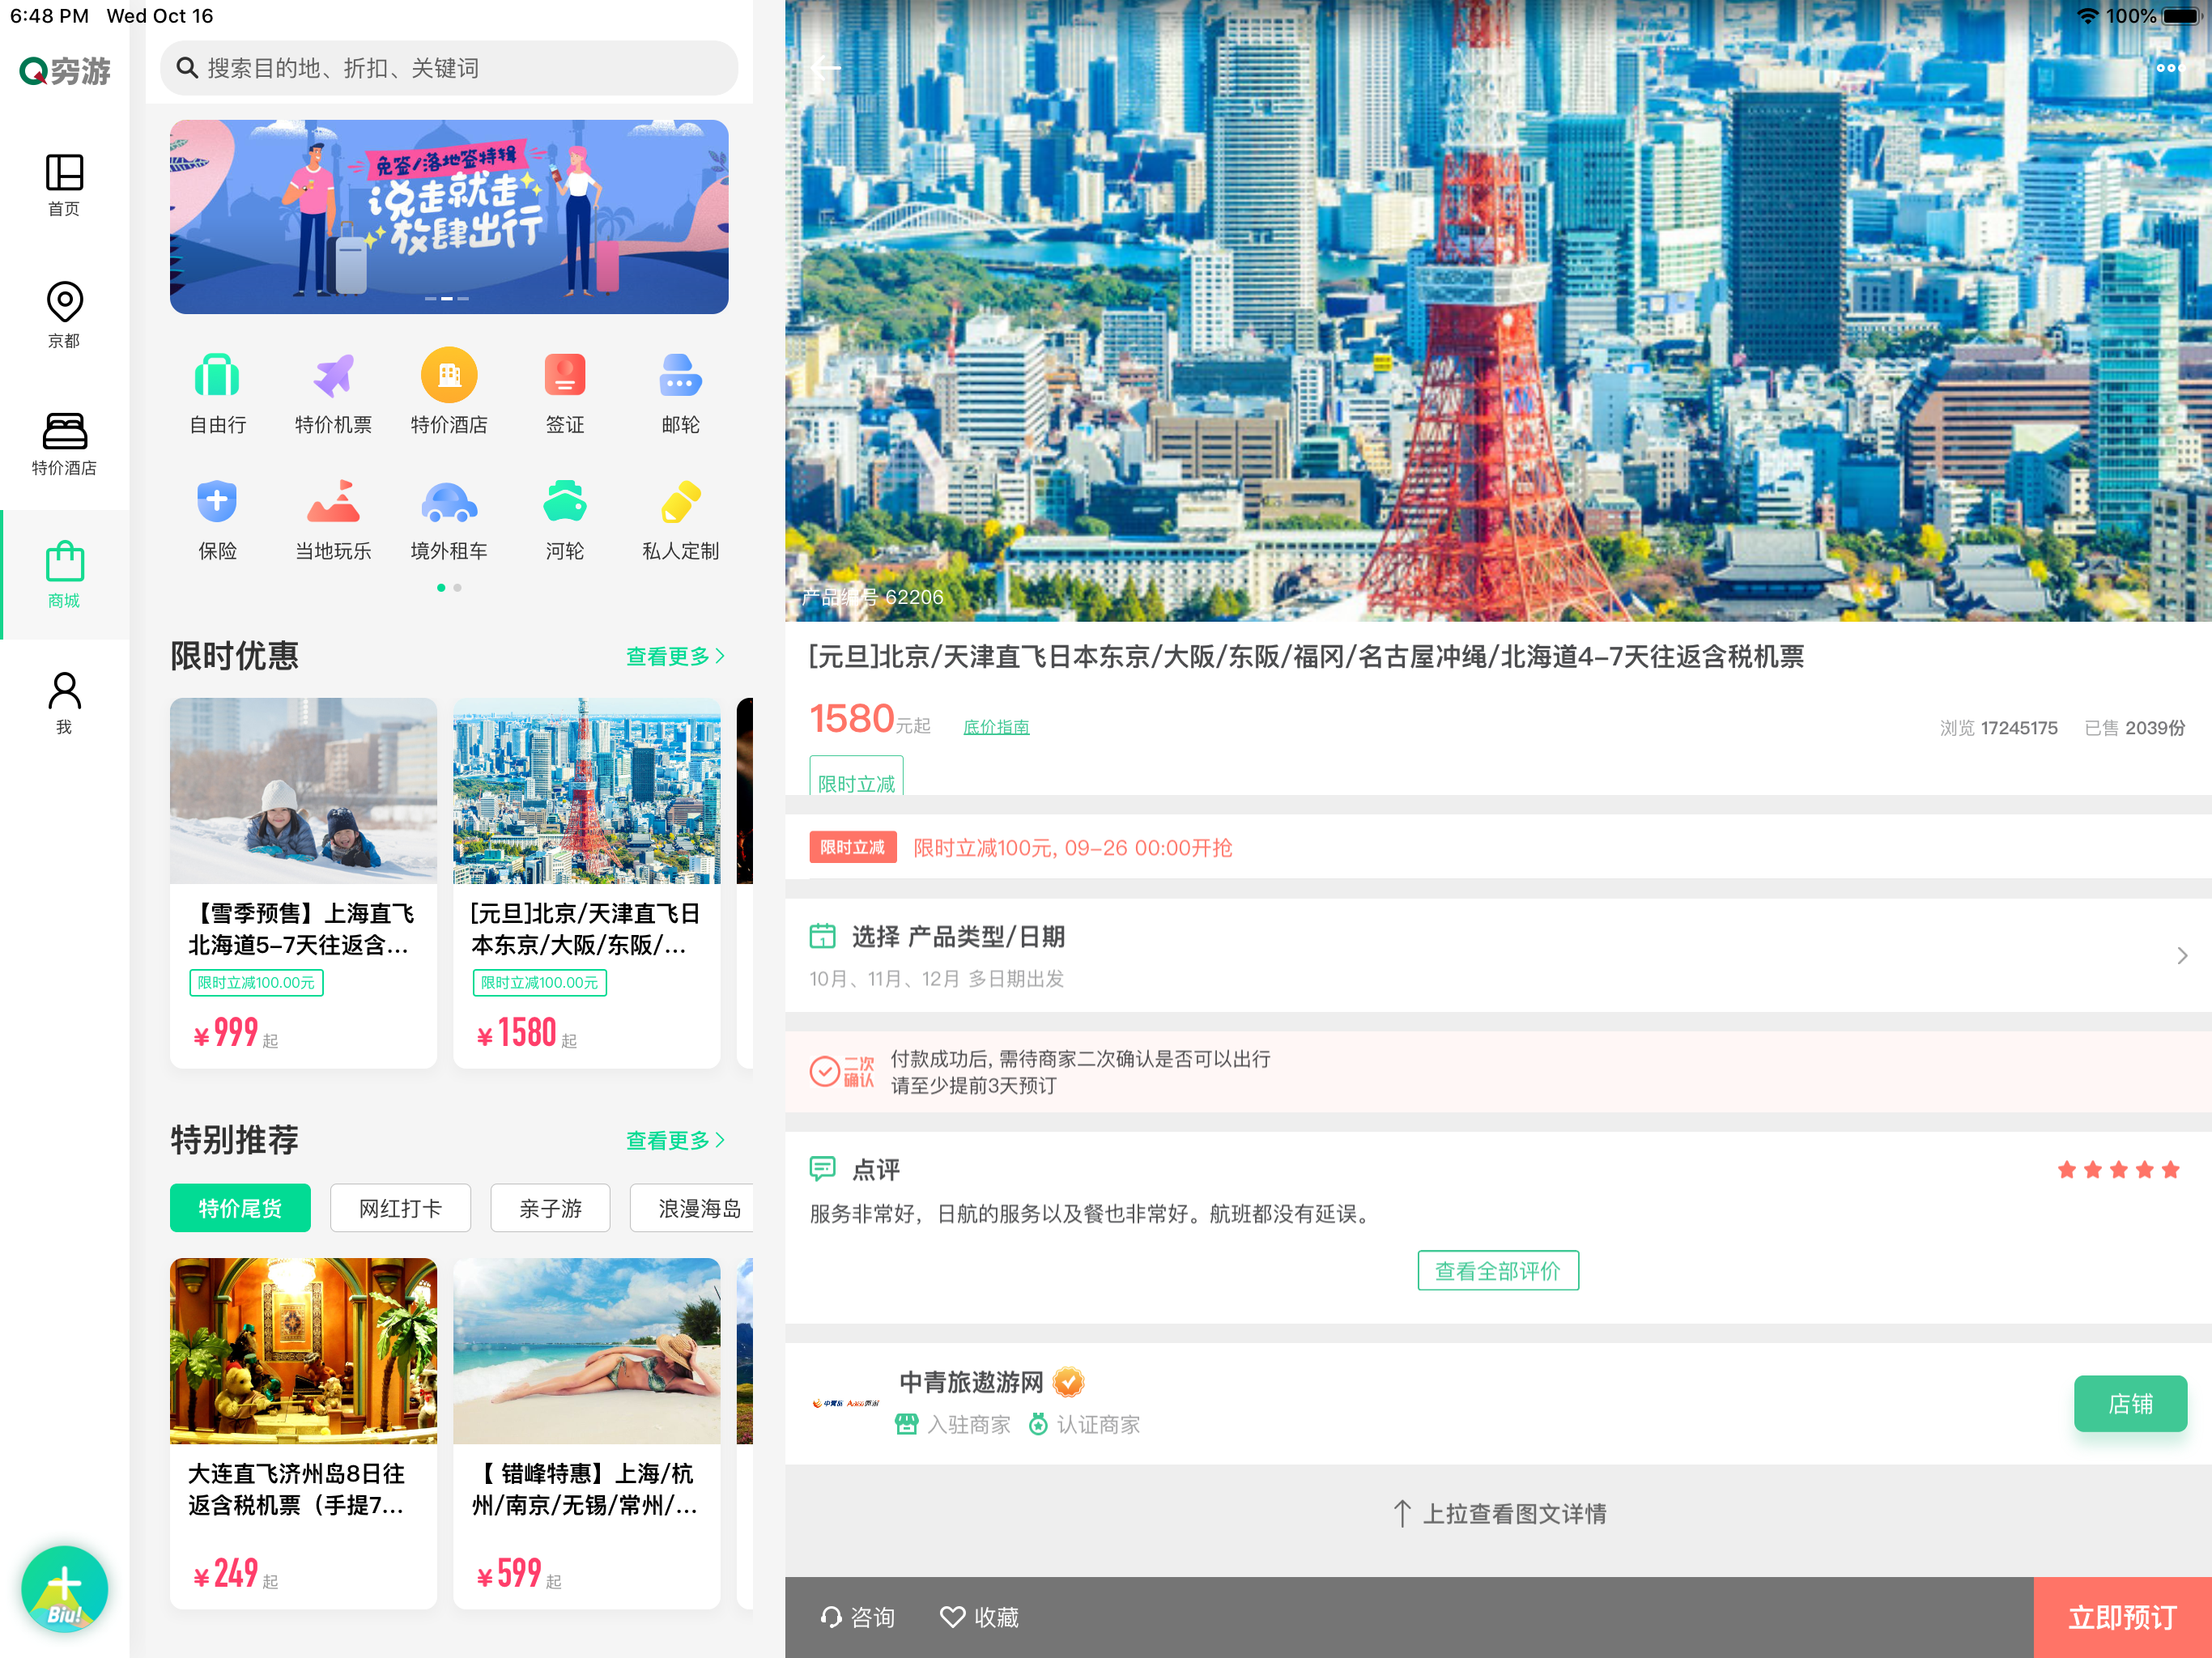Open the 底价指南 link
This screenshot has width=2212, height=1658.
996,727
